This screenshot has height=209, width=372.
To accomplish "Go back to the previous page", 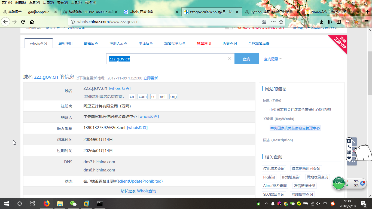I will click(x=5, y=22).
